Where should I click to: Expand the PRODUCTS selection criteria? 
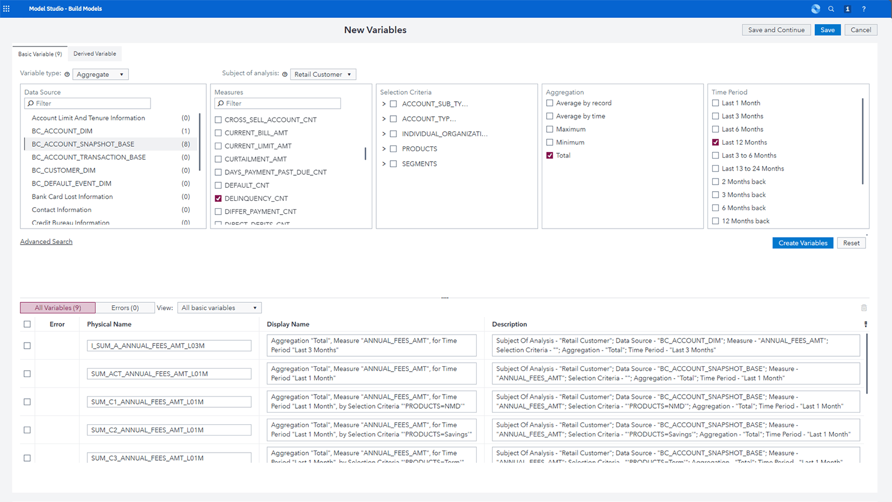[x=383, y=148]
